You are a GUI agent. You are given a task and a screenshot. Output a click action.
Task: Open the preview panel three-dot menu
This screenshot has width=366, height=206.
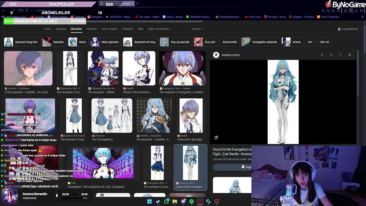coord(340,55)
